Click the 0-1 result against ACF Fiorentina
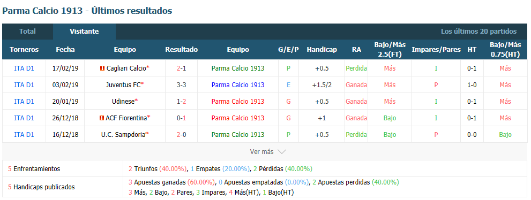Image resolution: width=531 pixels, height=200 pixels. [x=181, y=118]
